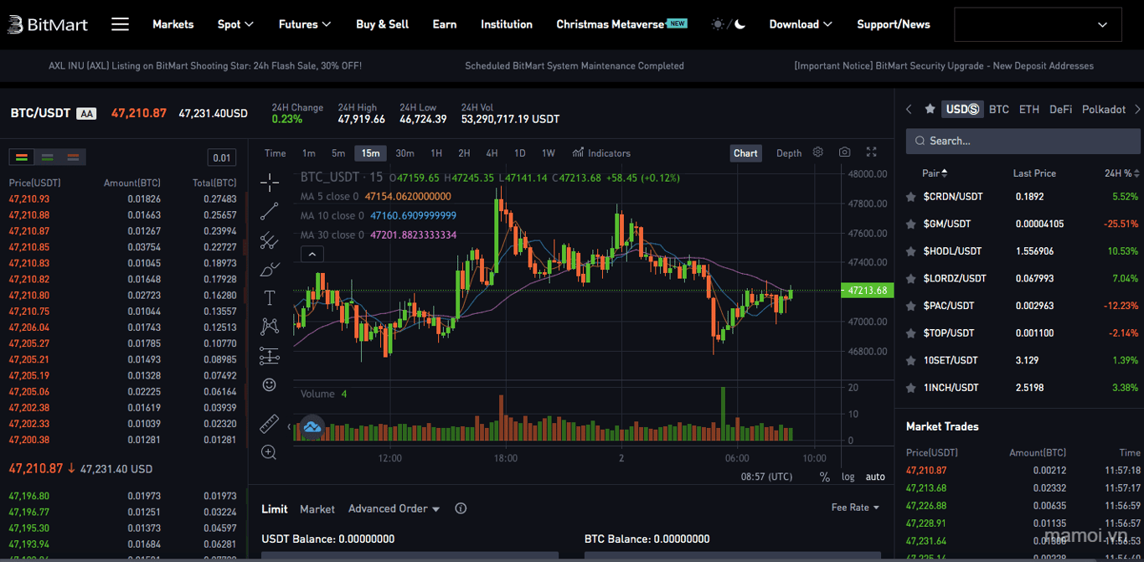Open the hamburger menu next to BitMart logo
This screenshot has width=1144, height=562.
tap(120, 24)
